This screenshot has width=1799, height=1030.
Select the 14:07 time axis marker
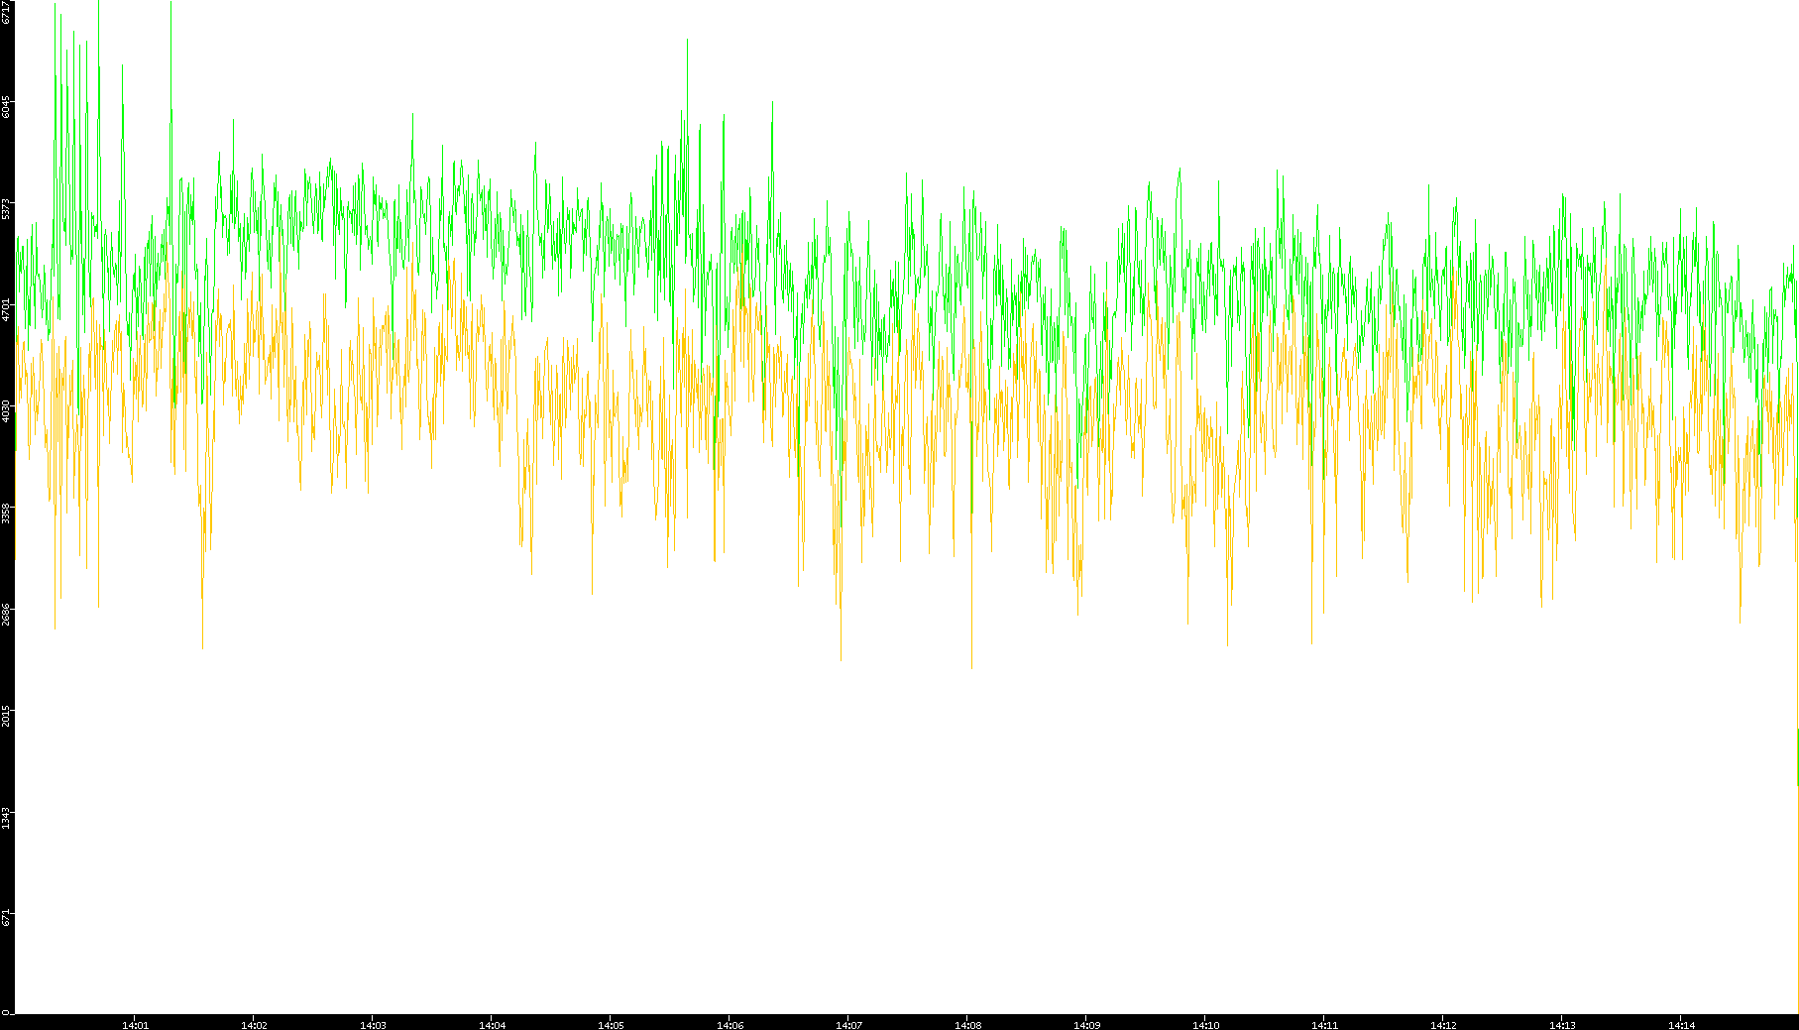pos(848,1025)
